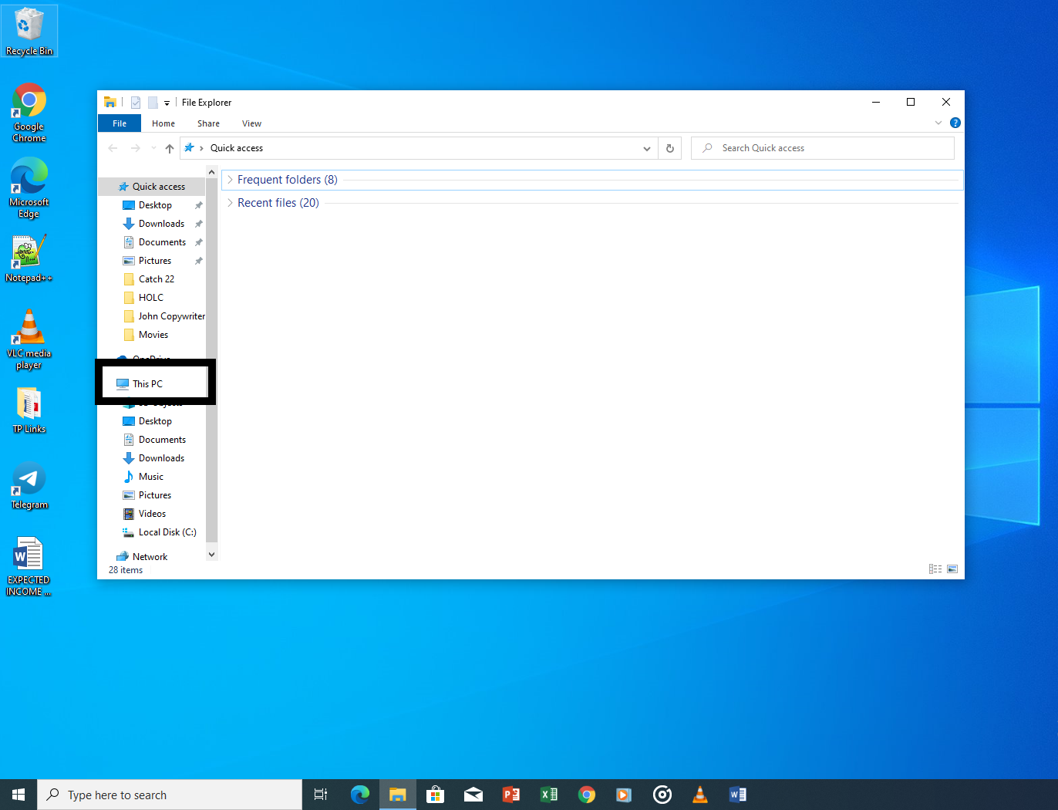Switch to the View ribbon tab
The image size is (1058, 810).
pos(251,123)
